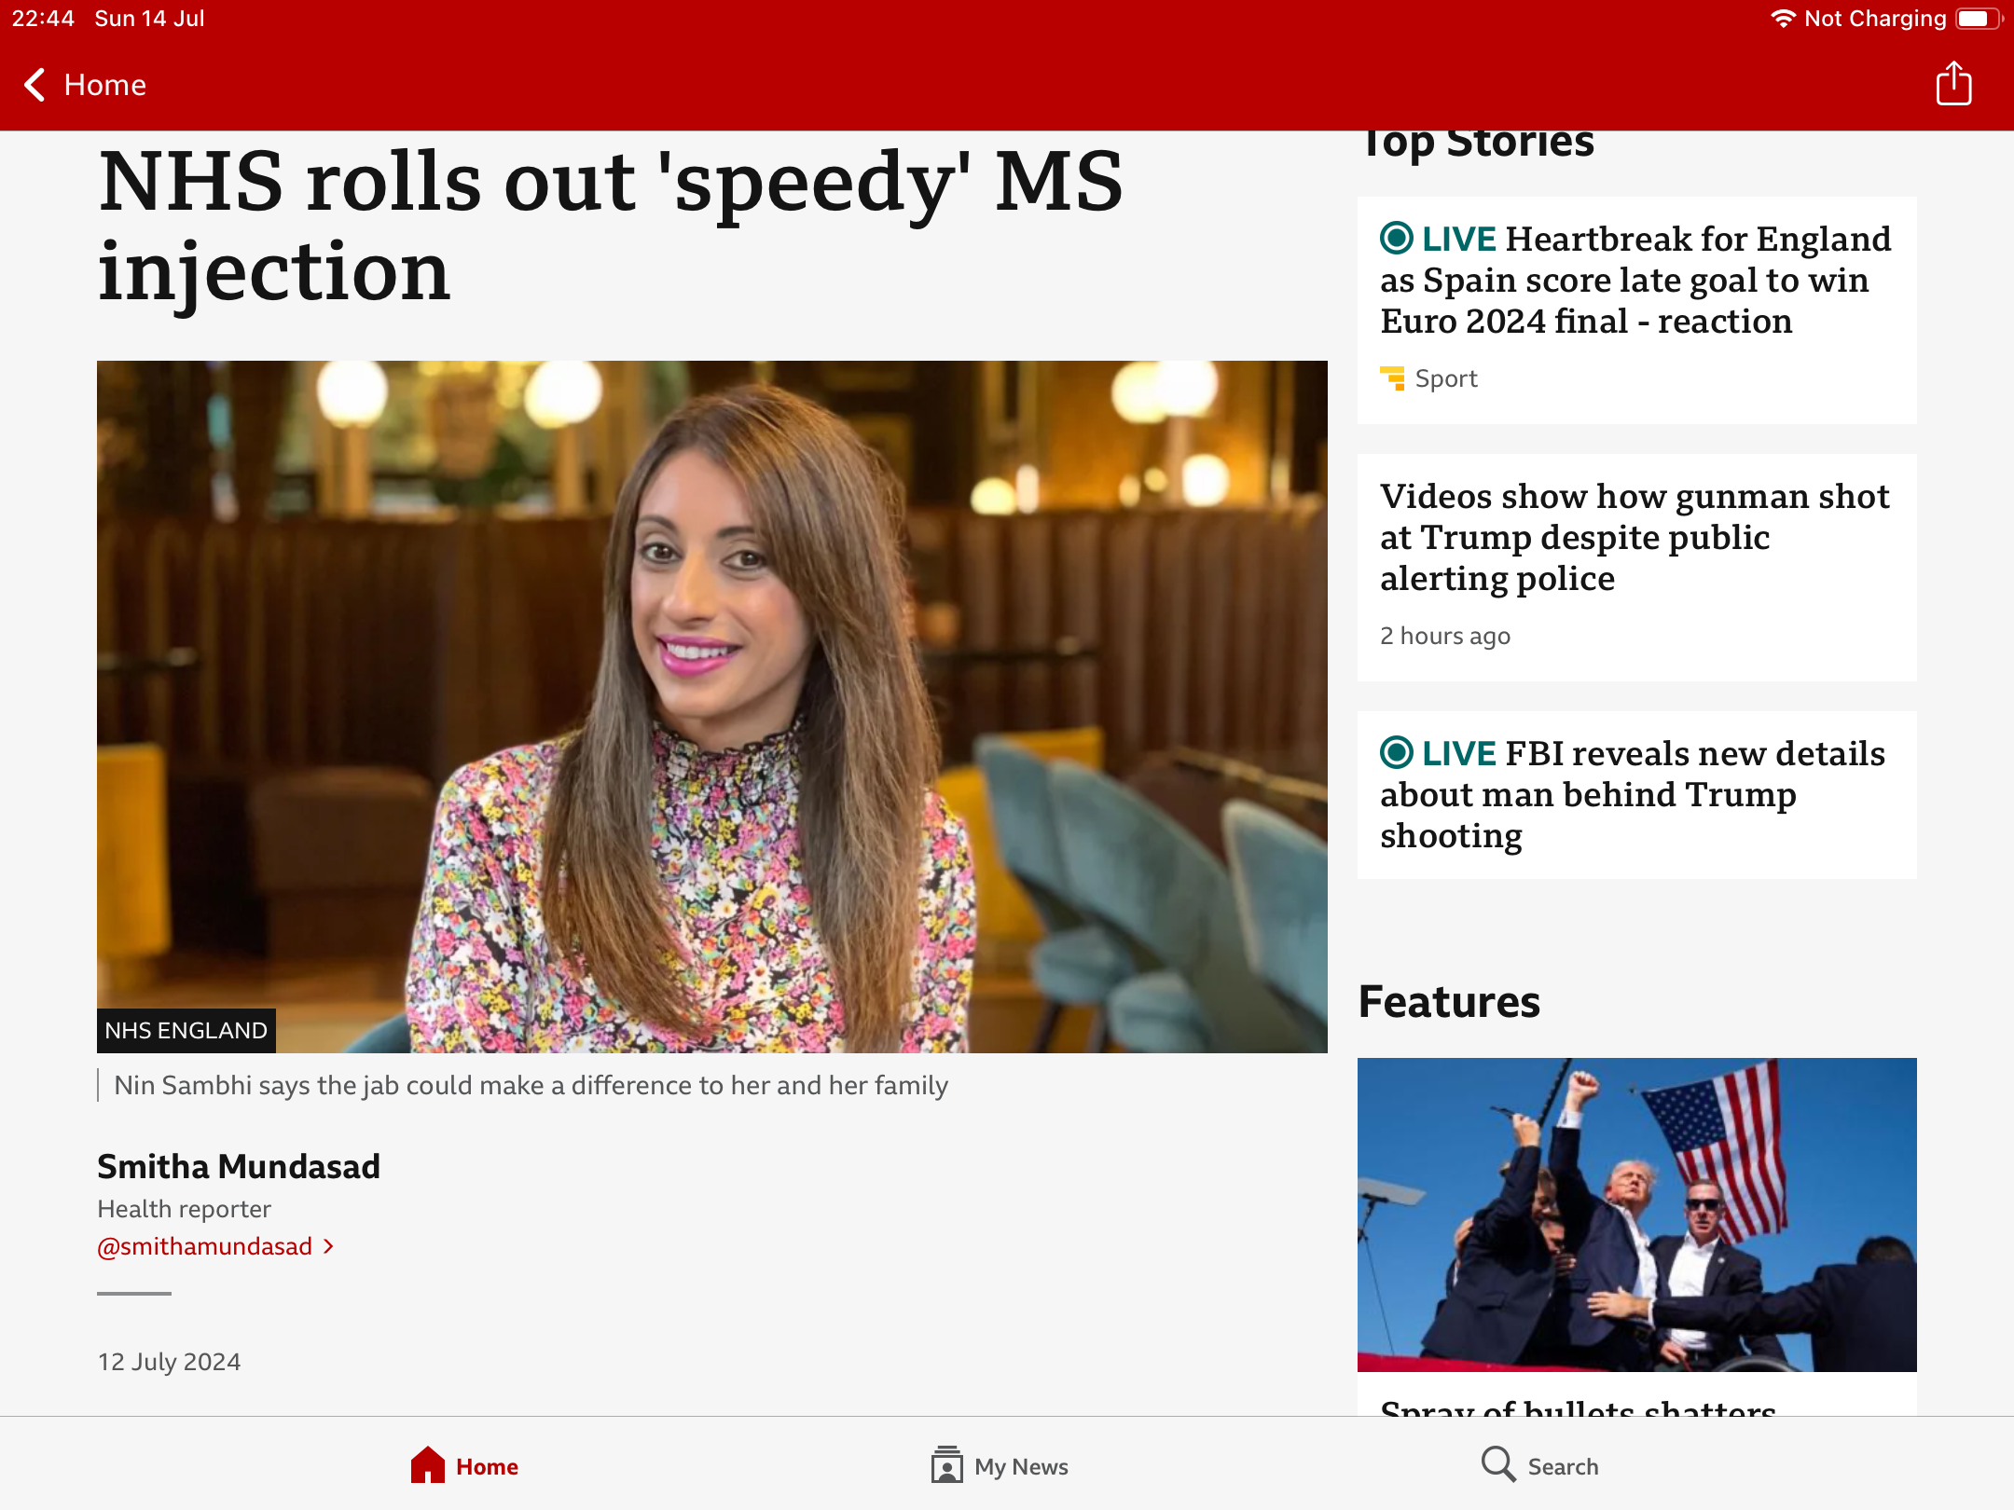Open FBI reveals new details story
This screenshot has height=1510, width=2014.
[x=1635, y=795]
